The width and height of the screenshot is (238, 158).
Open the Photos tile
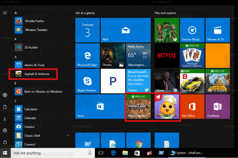coord(113,56)
